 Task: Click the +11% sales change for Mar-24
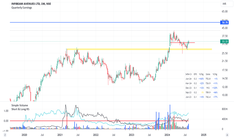click(x=215, y=83)
